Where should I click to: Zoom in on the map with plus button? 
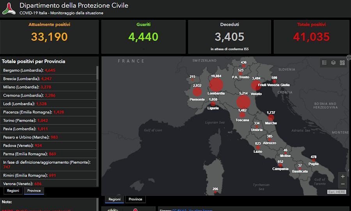point(343,176)
